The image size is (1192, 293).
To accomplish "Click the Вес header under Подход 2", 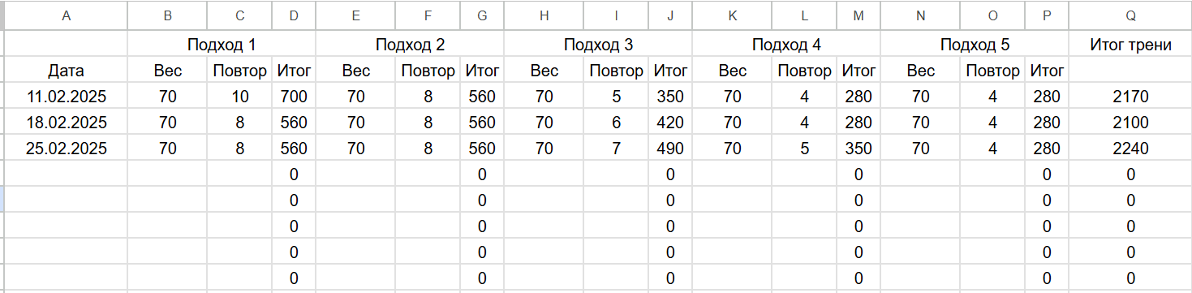I will pyautogui.click(x=355, y=71).
